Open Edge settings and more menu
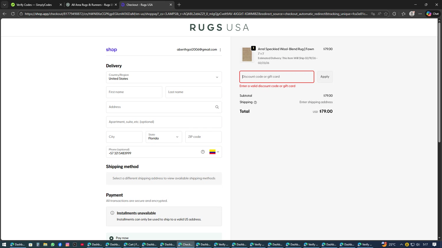 tap(420, 14)
